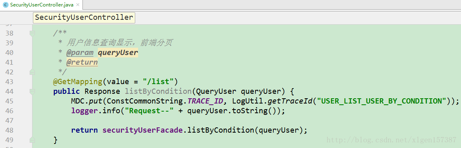
Task: Click the Response return type
Action: 102,91
